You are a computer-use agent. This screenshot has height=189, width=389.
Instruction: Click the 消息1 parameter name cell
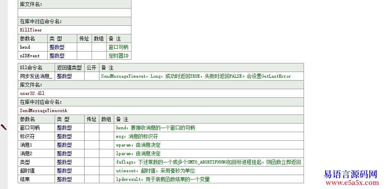click(x=36, y=145)
